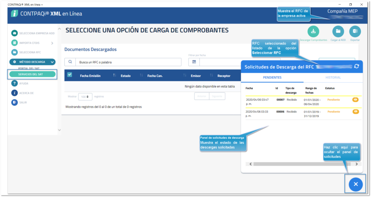Switch to the Pendientes tab
The image size is (371, 197).
click(272, 77)
